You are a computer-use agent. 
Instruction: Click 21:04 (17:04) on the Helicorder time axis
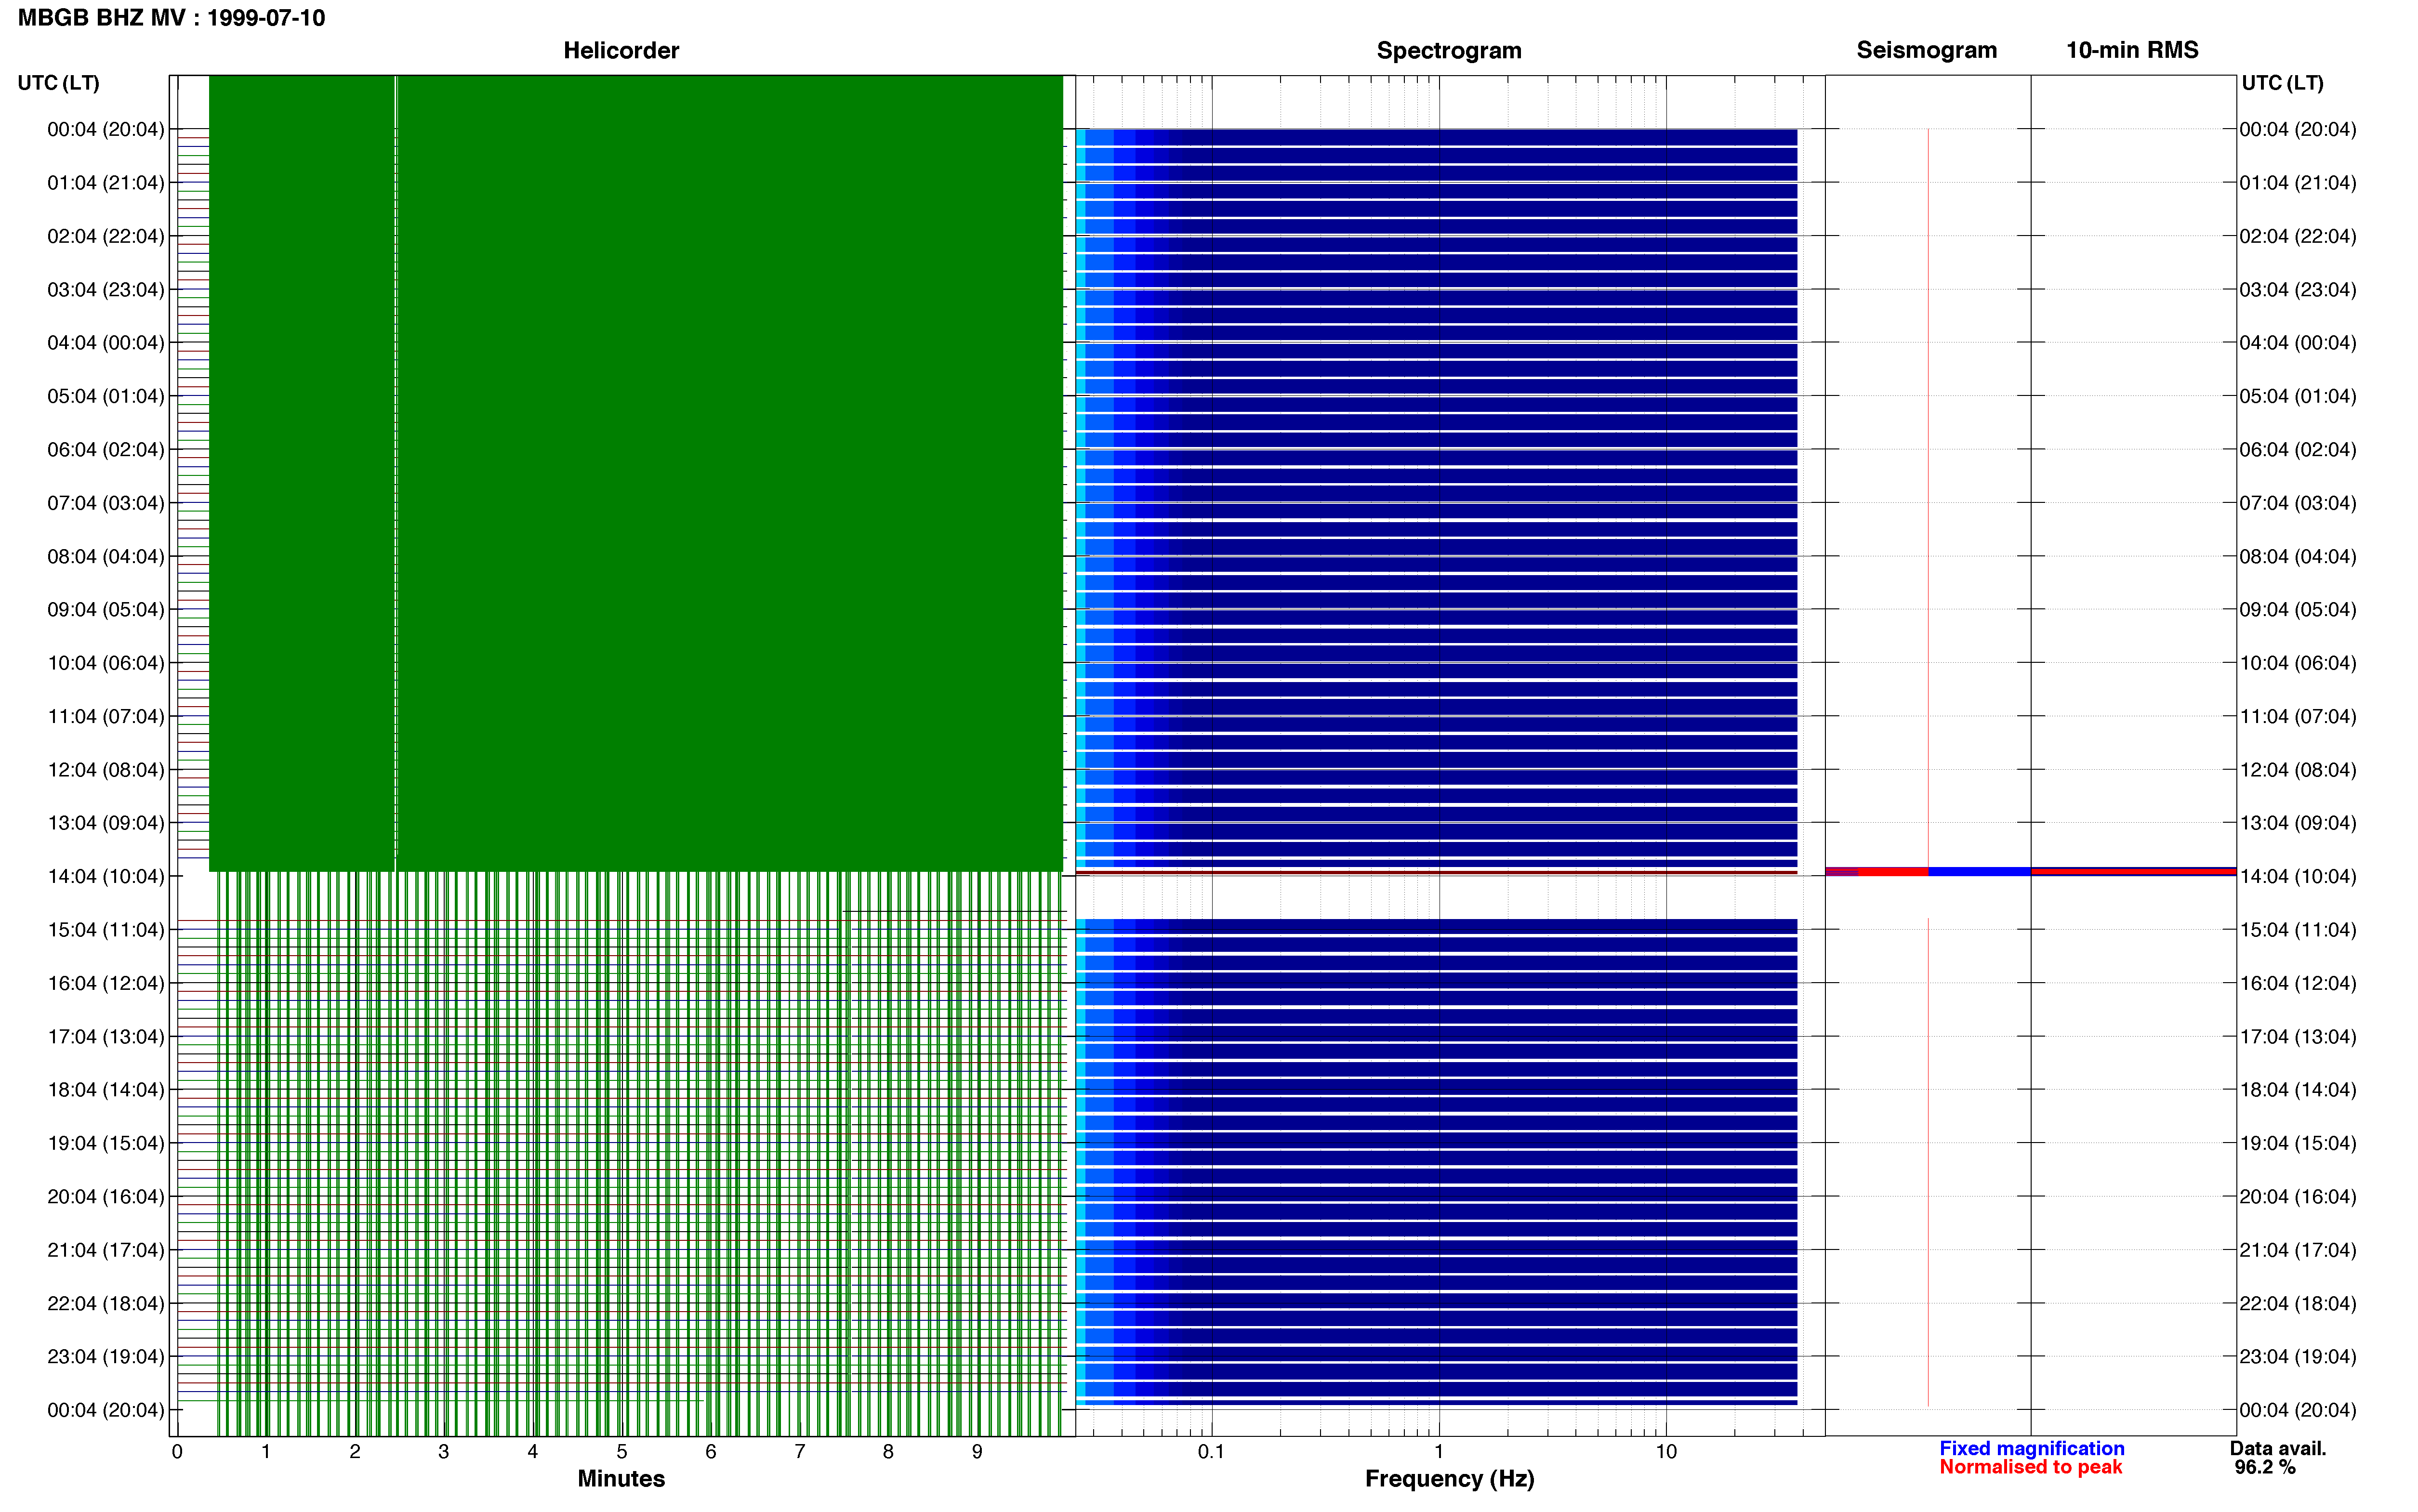point(106,1250)
